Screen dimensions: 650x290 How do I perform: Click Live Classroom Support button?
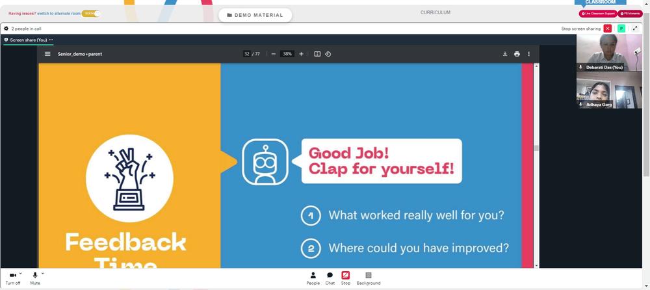point(598,14)
